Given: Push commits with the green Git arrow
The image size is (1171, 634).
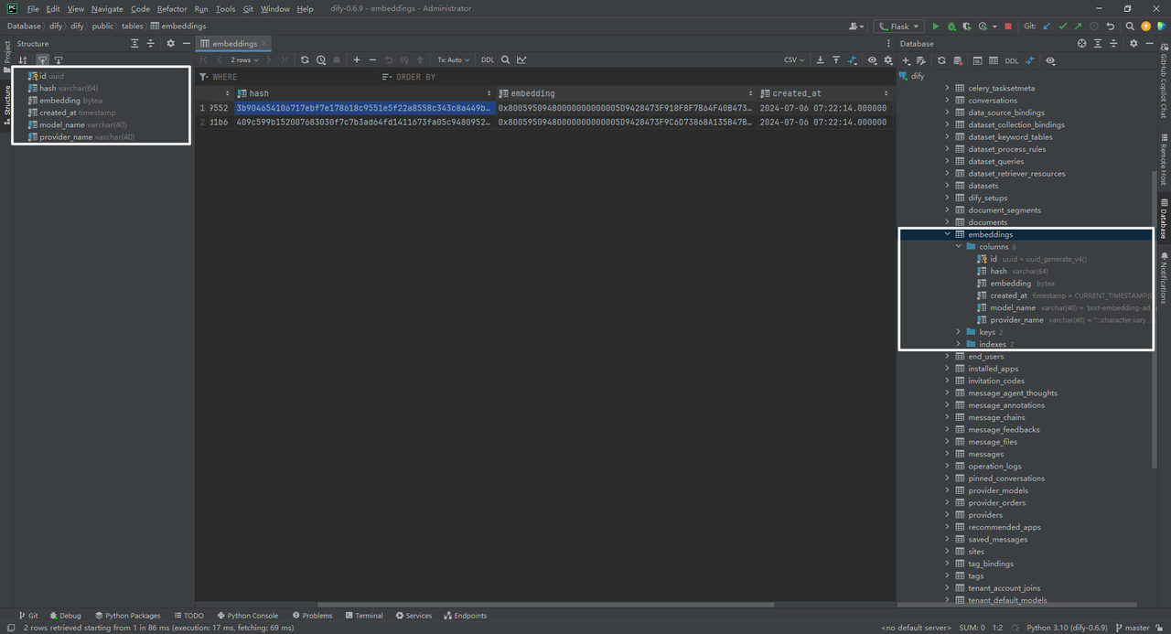Looking at the screenshot, I should [x=1078, y=27].
